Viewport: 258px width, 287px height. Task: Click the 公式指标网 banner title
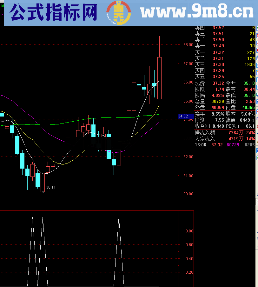[x=53, y=13]
